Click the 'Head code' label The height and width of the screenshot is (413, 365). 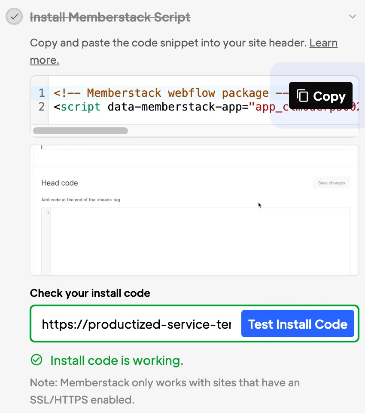(x=59, y=183)
